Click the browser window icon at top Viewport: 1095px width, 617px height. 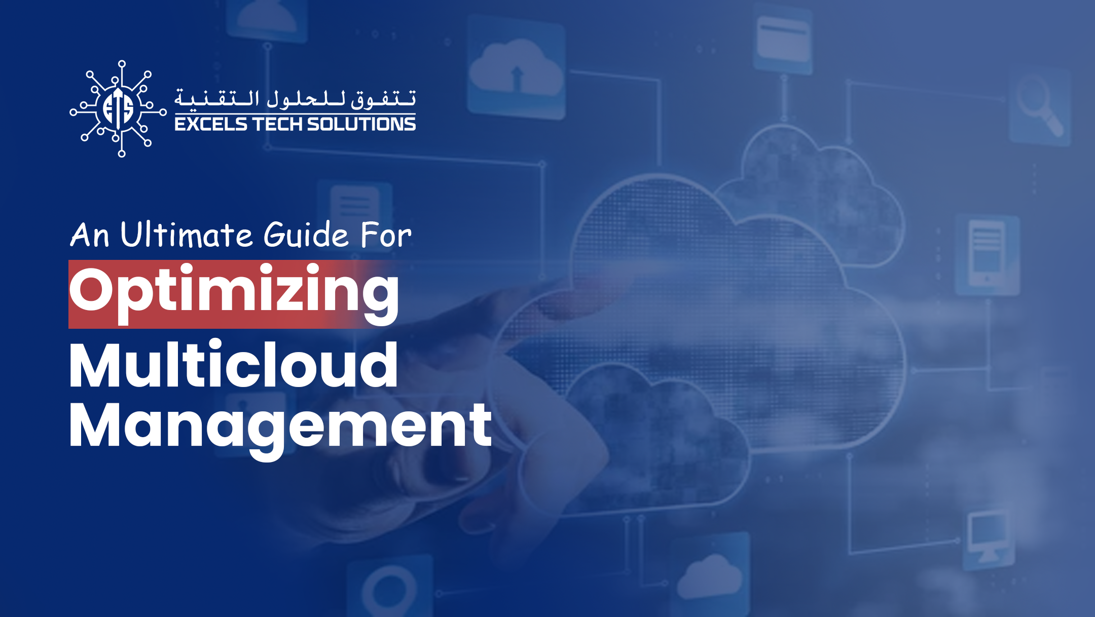pyautogui.click(x=783, y=38)
